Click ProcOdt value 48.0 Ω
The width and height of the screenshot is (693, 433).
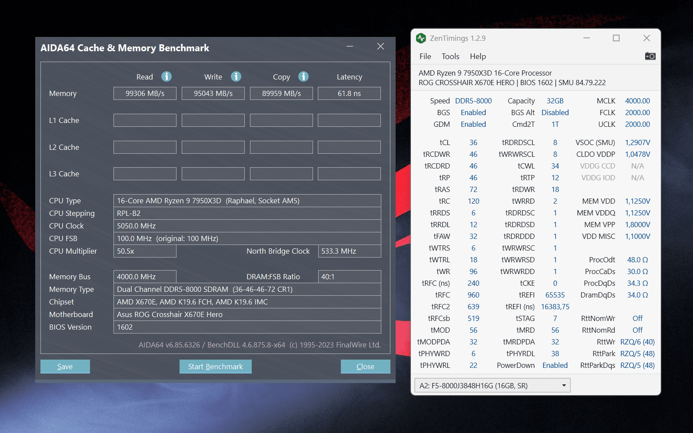tap(637, 260)
